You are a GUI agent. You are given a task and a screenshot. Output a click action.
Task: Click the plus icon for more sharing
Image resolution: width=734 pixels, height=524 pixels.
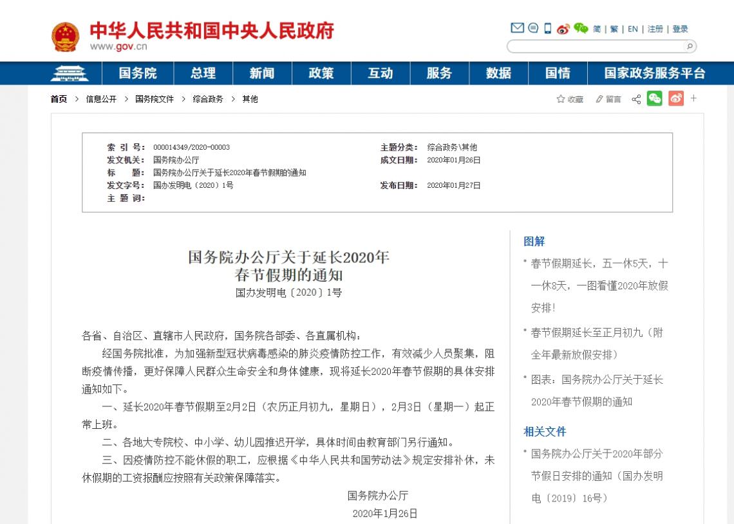[693, 98]
